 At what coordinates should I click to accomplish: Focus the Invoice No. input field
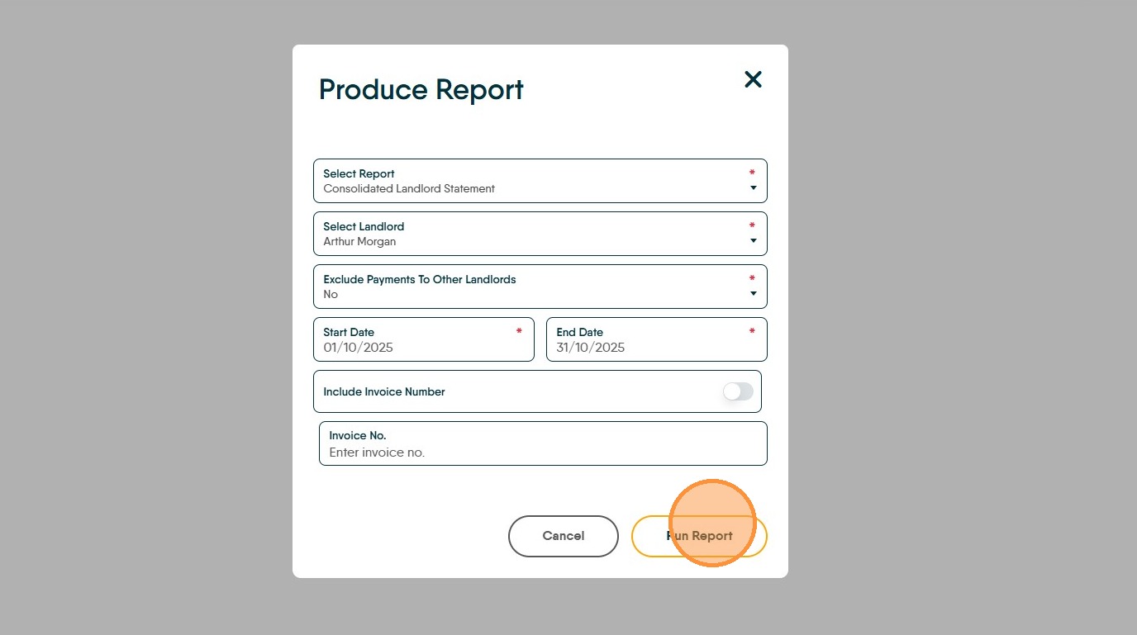coord(543,443)
